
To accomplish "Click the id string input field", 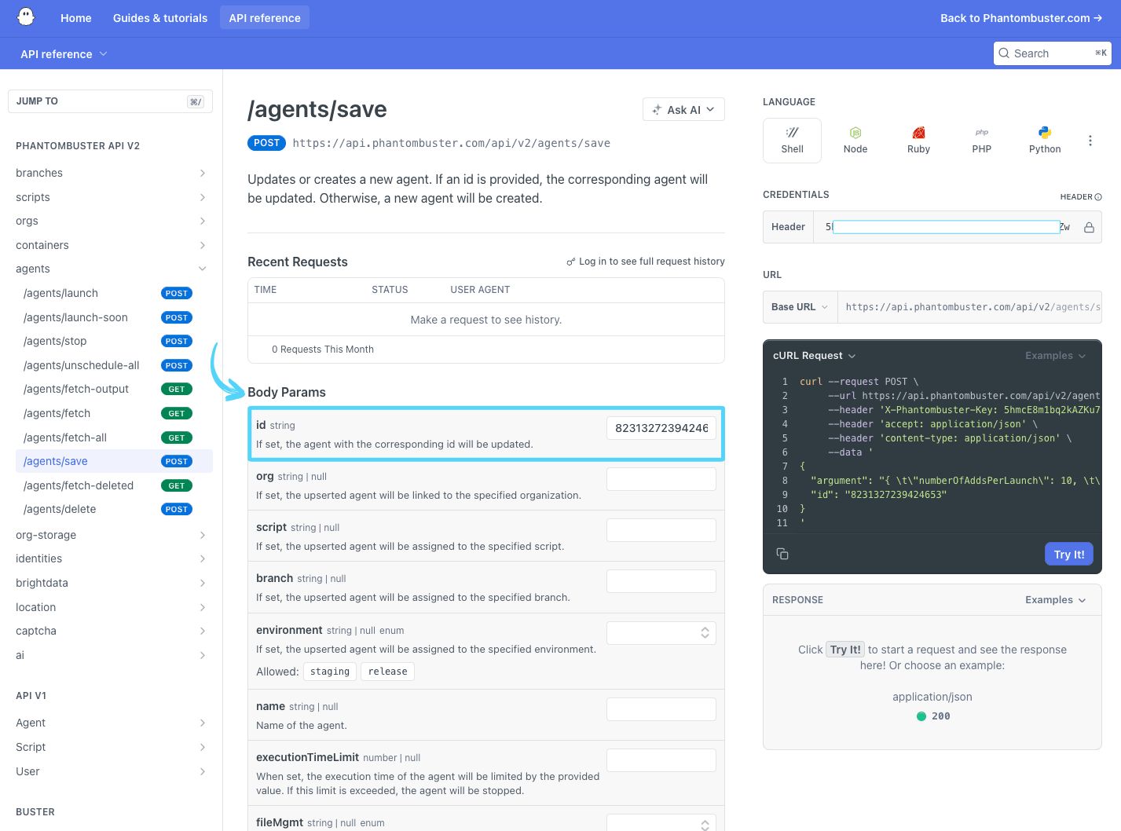I will coord(661,428).
